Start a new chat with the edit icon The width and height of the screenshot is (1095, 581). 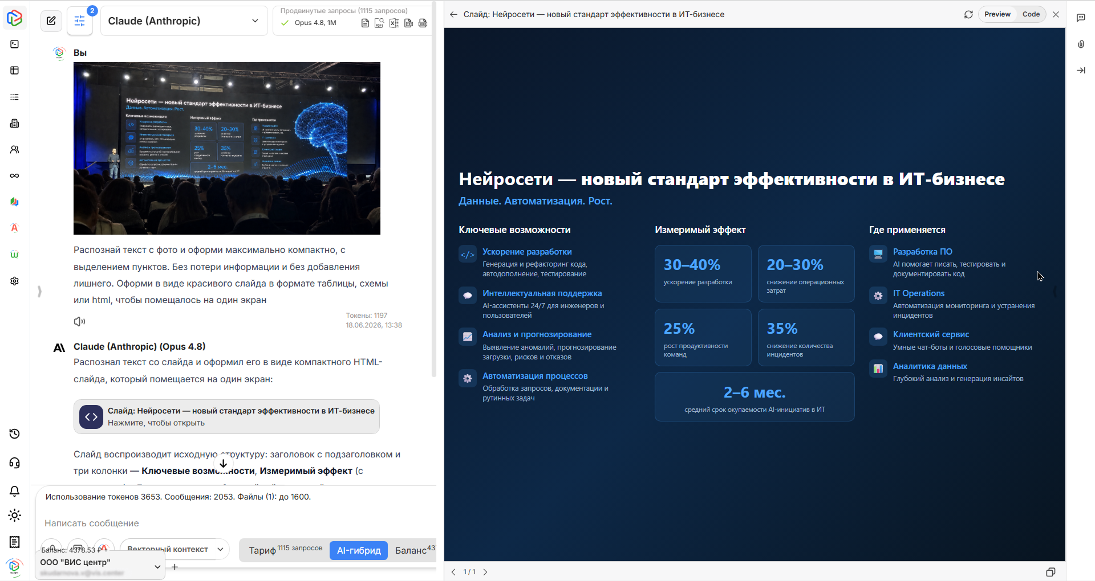(x=51, y=21)
